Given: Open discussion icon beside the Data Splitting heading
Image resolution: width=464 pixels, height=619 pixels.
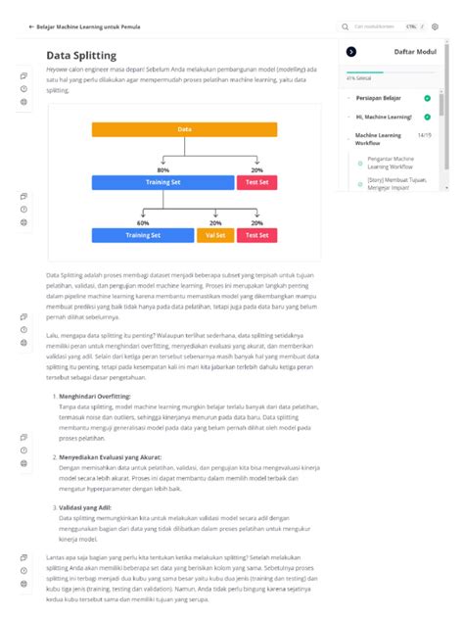Looking at the screenshot, I should tap(23, 75).
